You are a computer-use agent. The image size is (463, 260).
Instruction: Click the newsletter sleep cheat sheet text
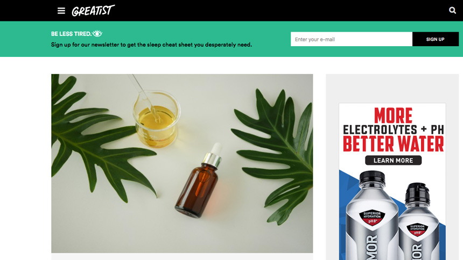[x=151, y=45]
